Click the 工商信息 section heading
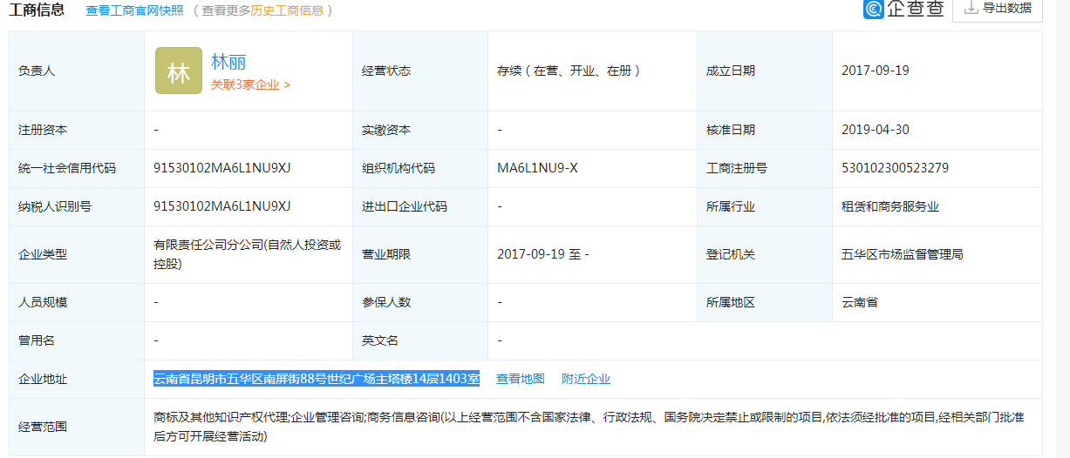Screen dimensions: 1070x458 click(37, 10)
